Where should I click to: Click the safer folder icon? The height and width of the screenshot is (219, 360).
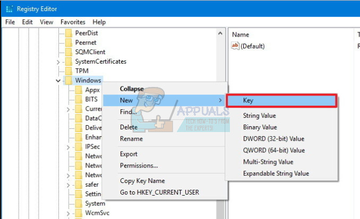pos(79,185)
